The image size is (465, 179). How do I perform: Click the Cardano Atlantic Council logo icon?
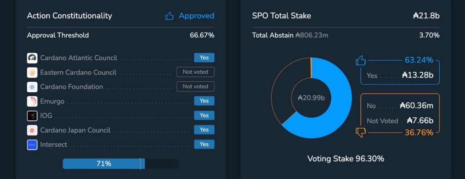tap(32, 58)
